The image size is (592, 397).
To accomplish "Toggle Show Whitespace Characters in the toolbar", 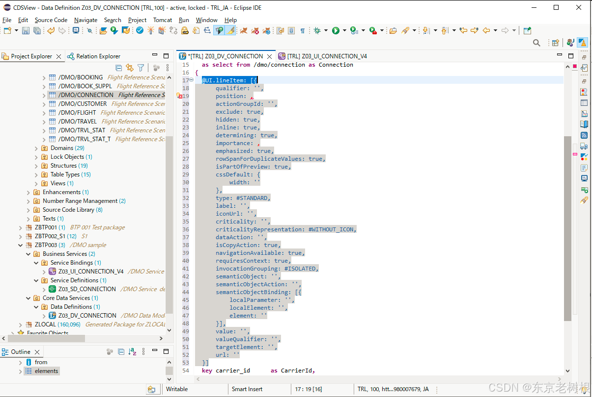I will 302,31.
